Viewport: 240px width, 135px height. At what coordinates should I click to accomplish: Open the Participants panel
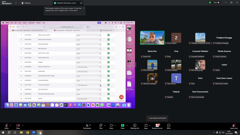[x=87, y=126]
